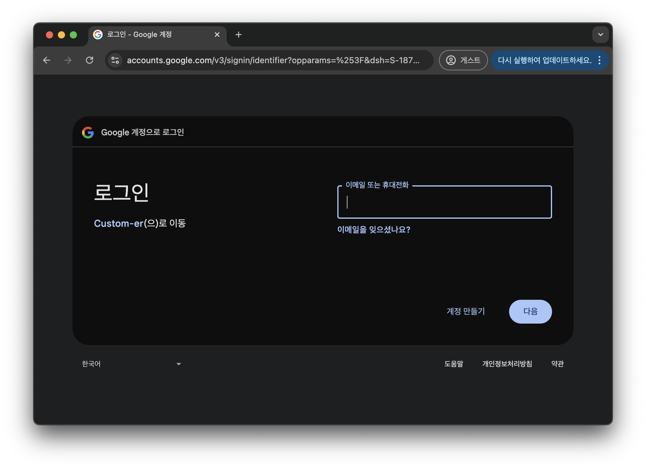This screenshot has width=646, height=469.
Task: Open new tab with plus icon
Action: (x=238, y=35)
